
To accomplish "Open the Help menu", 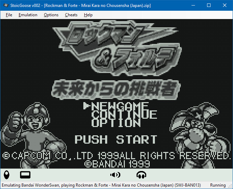I will pos(88,15).
